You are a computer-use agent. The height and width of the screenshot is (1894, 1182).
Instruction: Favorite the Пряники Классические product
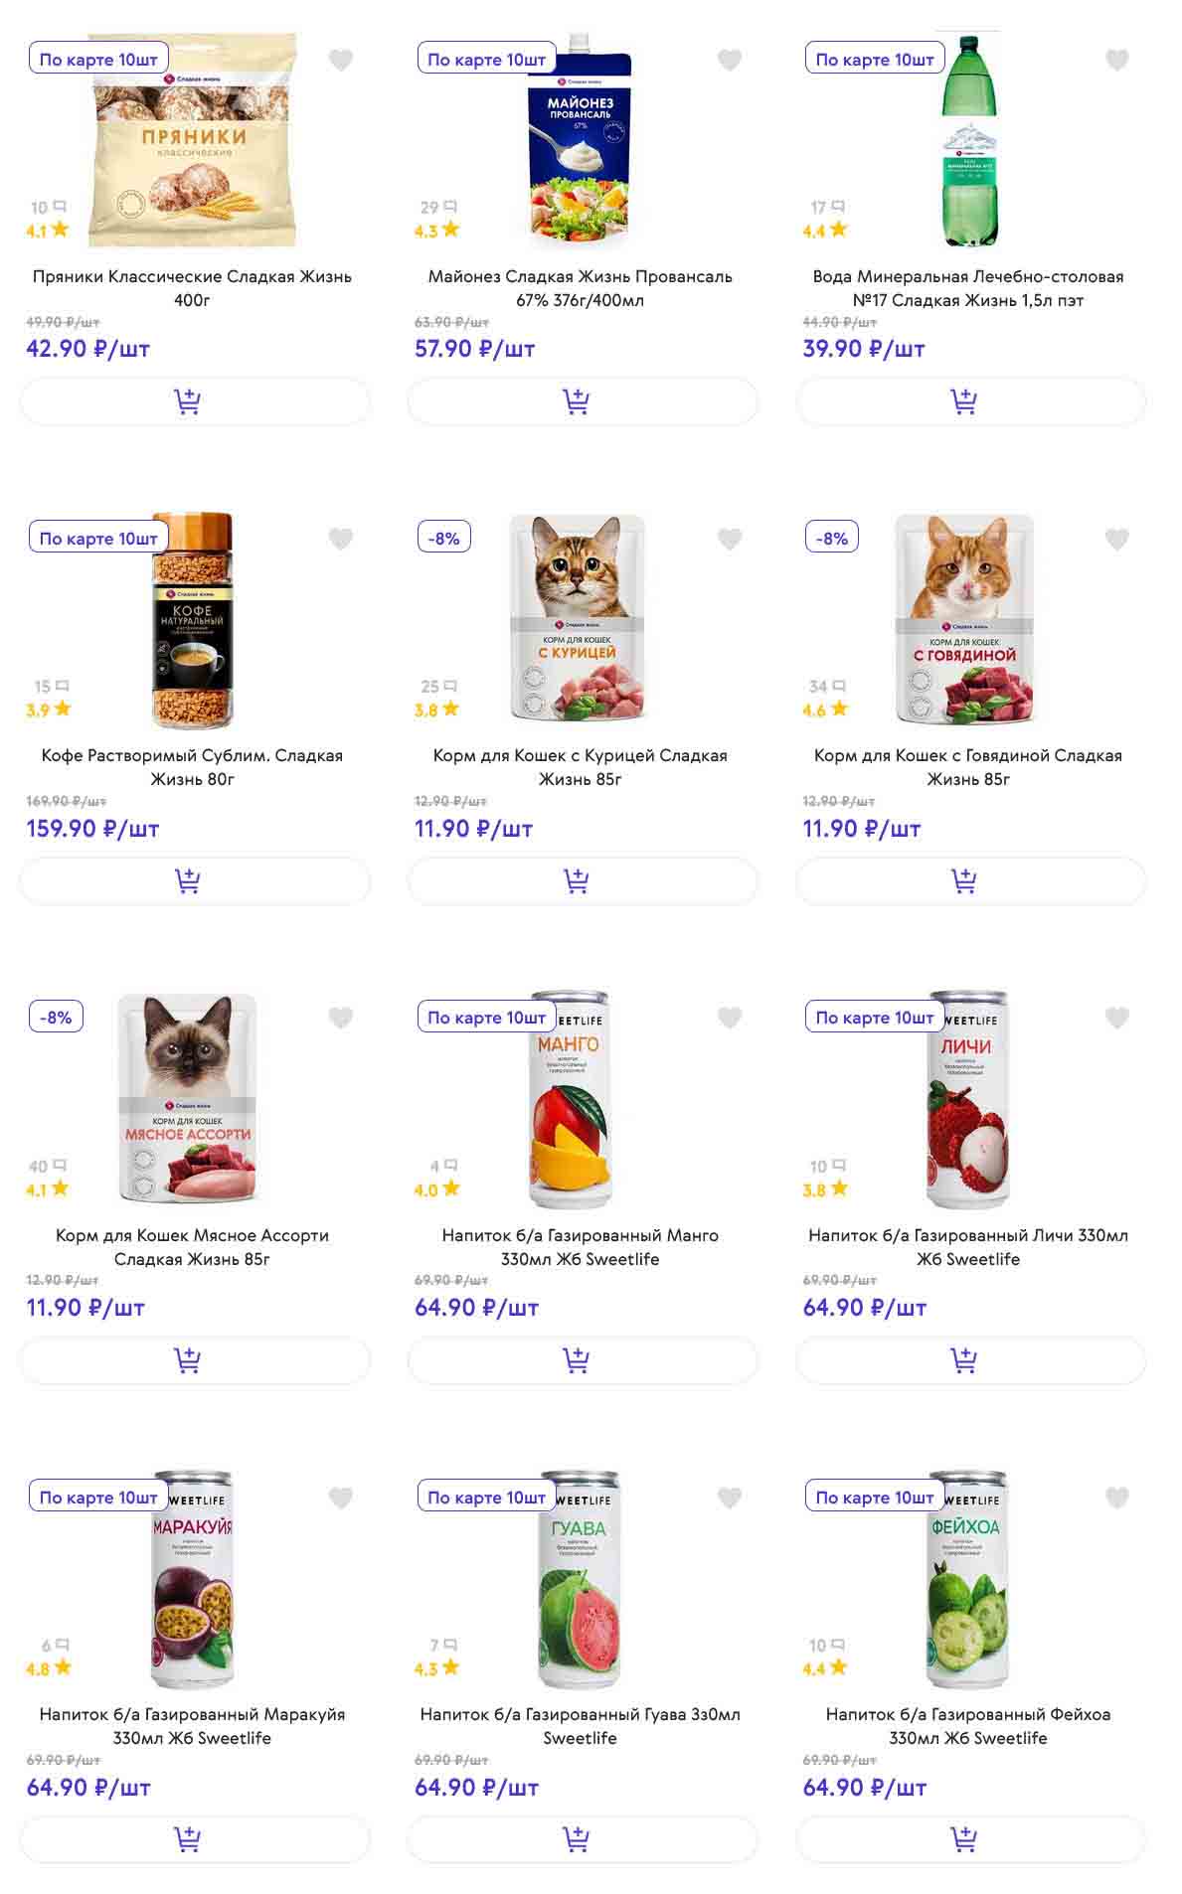(341, 61)
